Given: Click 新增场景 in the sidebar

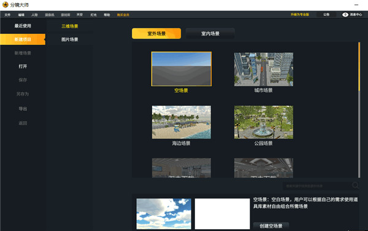Looking at the screenshot, I should pos(23,53).
